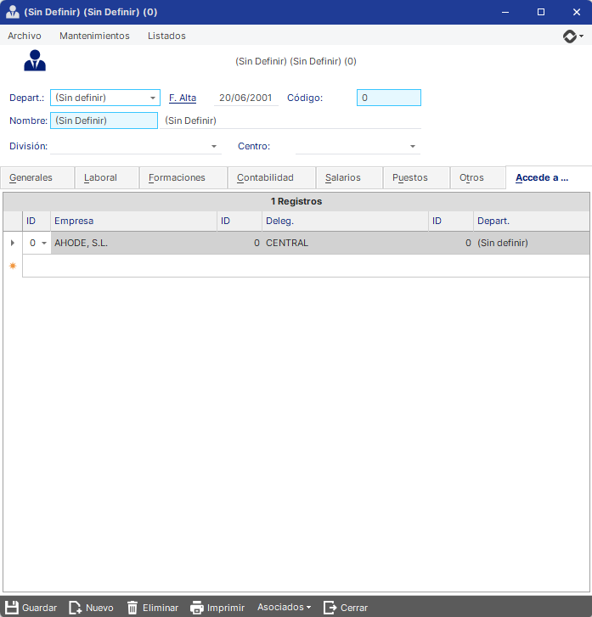
Task: Click the Nuevo new-document icon
Action: pyautogui.click(x=75, y=608)
